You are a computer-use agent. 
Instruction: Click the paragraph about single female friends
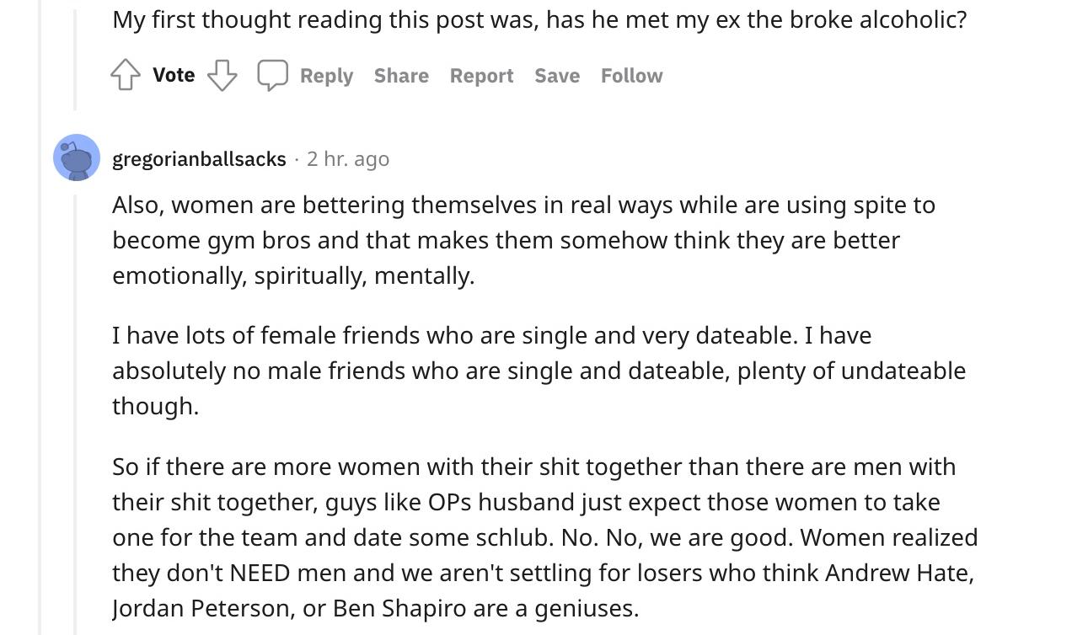(x=538, y=371)
